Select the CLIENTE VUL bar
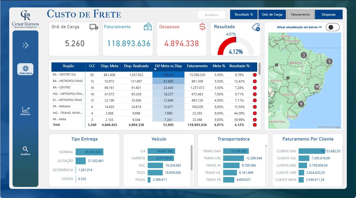Viewport: 356px width, 198px height. pyautogui.click(x=304, y=158)
